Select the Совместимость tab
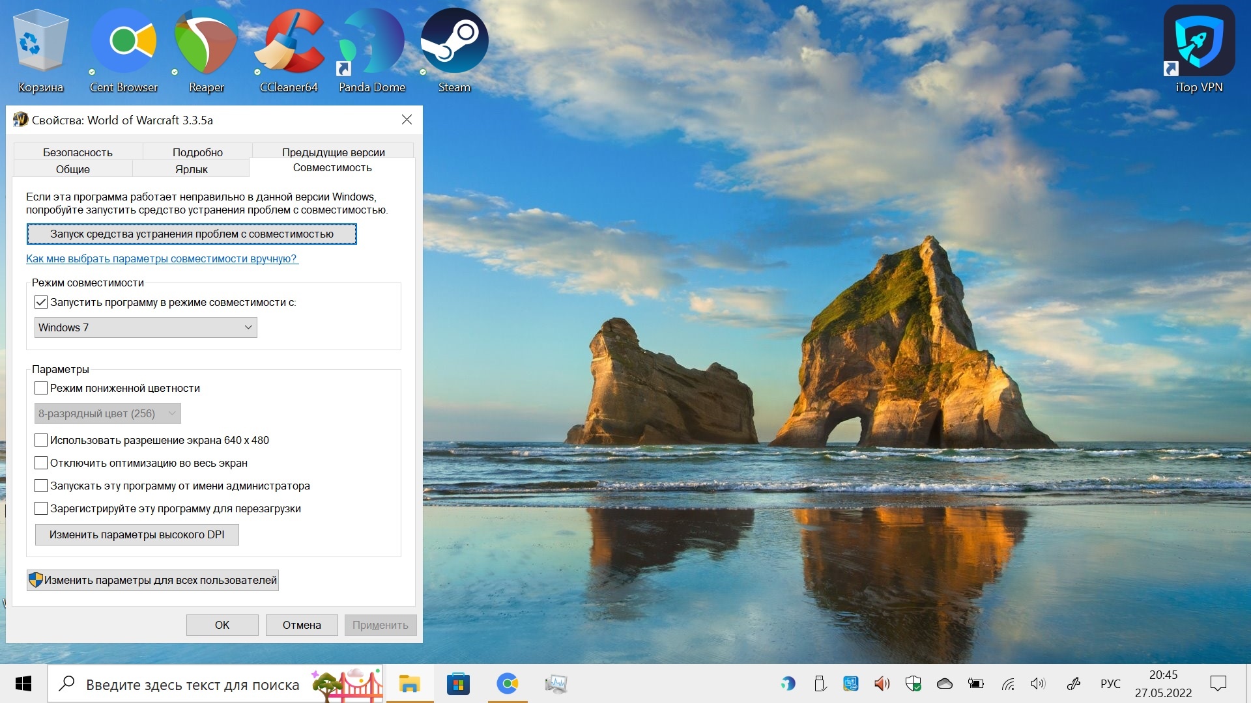This screenshot has width=1251, height=703. pyautogui.click(x=332, y=167)
